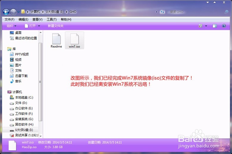This screenshot has width=232, height=154.
Task: Click the blue help question icon
Action: pyautogui.click(x=224, y=26)
